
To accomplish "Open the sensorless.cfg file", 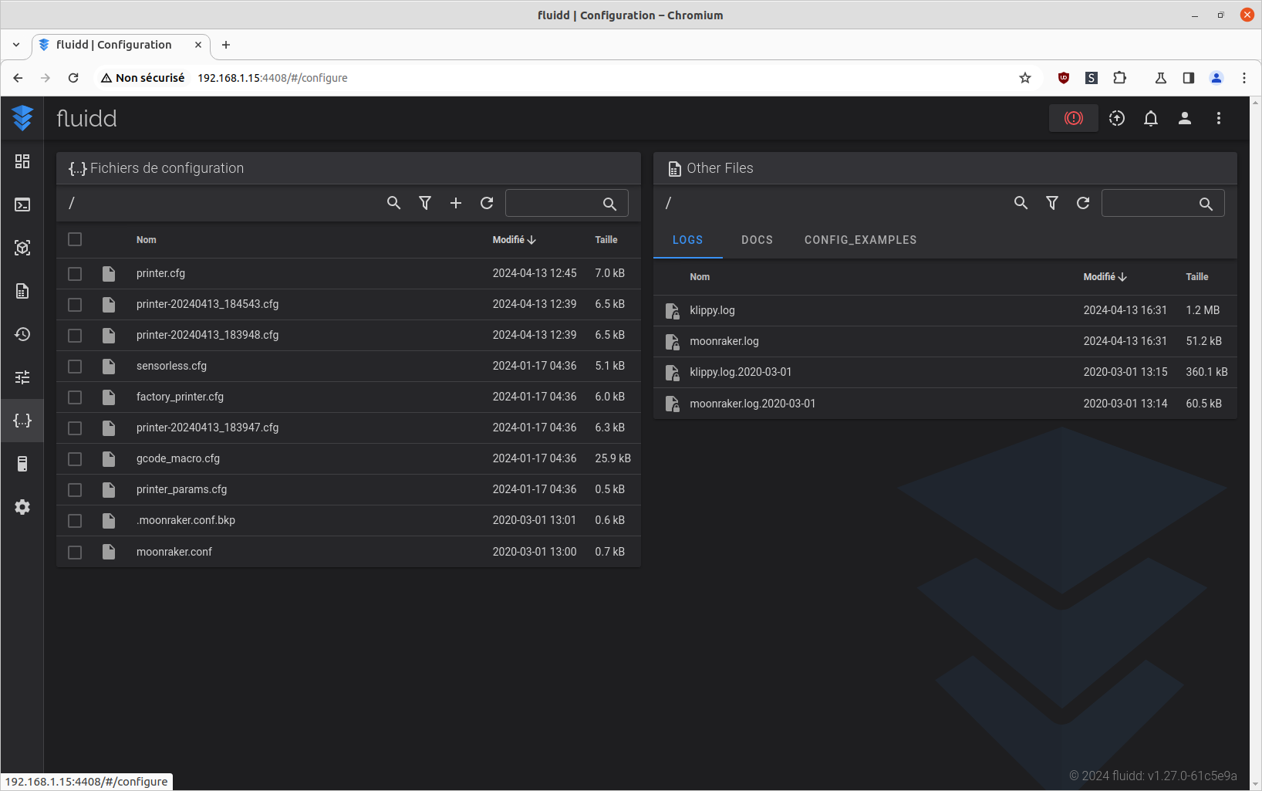I will [x=171, y=367].
